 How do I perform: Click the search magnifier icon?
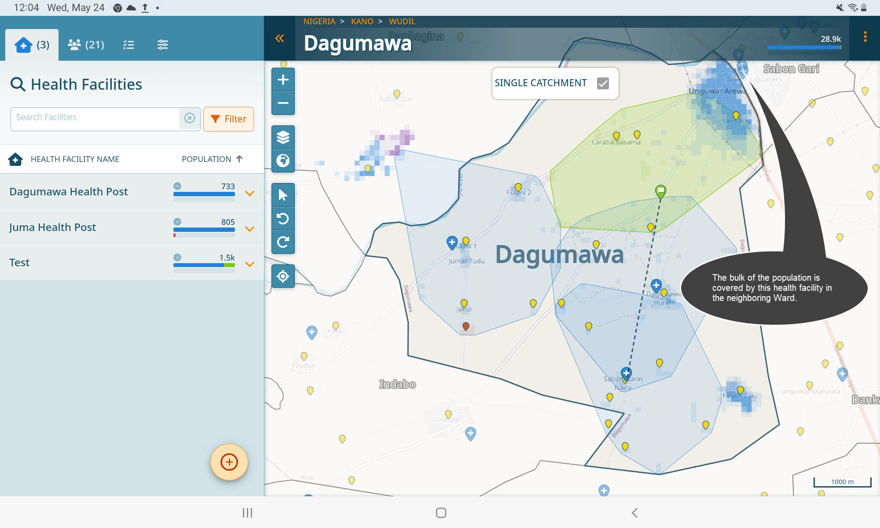tap(18, 84)
